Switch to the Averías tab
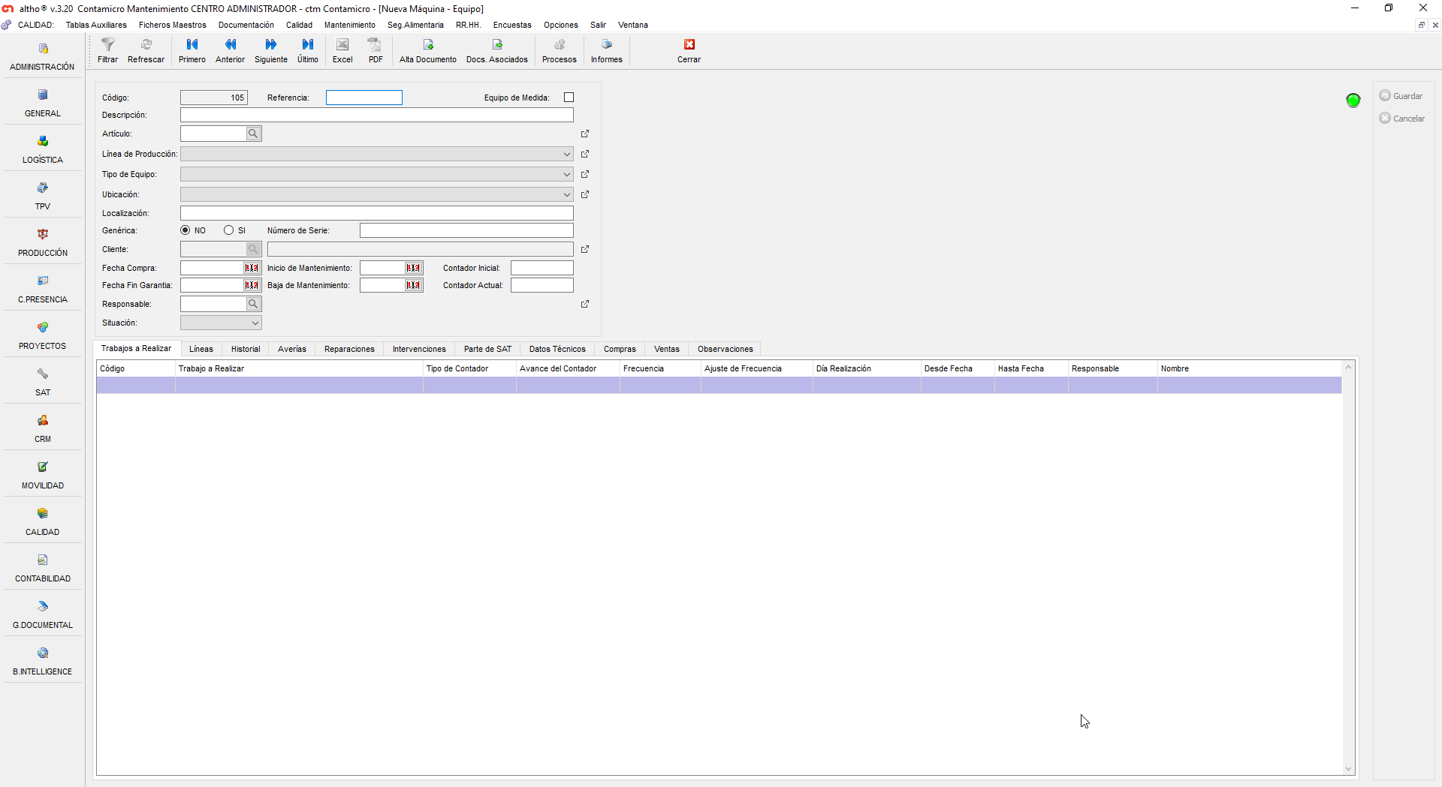The height and width of the screenshot is (787, 1442). coord(291,349)
